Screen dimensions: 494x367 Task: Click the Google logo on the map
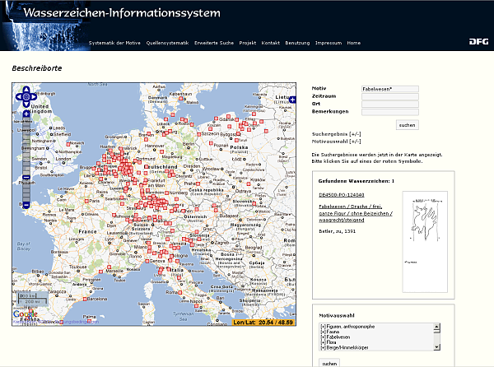pyautogui.click(x=25, y=314)
